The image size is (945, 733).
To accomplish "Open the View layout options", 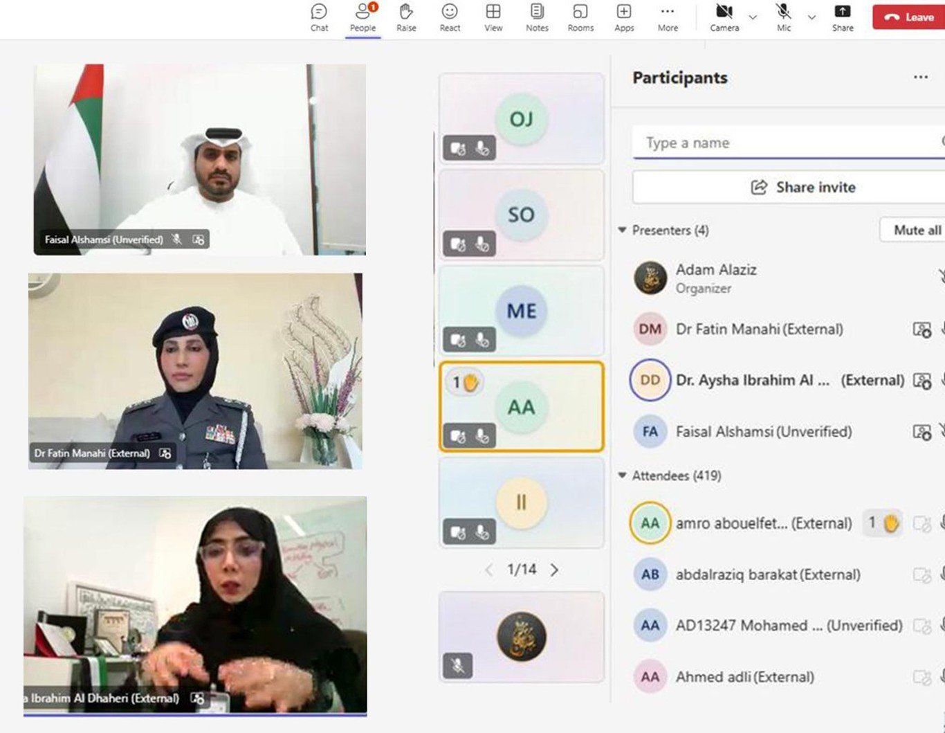I will point(493,18).
